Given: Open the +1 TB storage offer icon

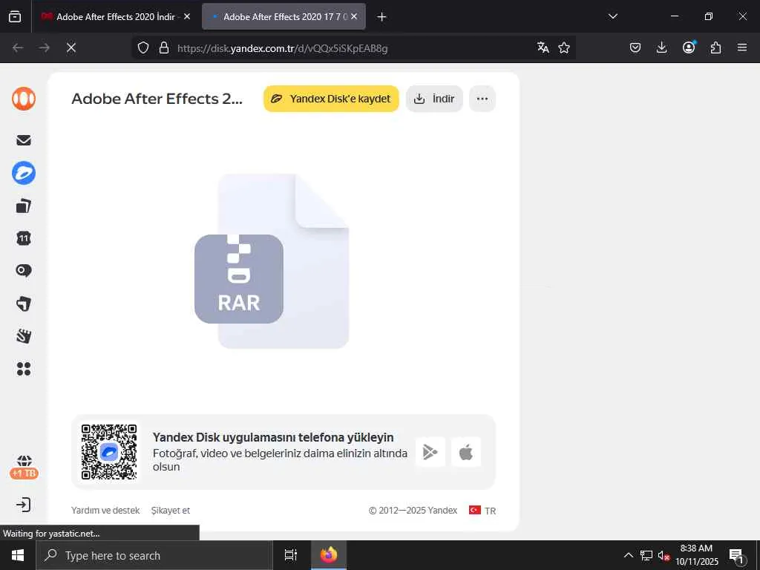Looking at the screenshot, I should (24, 468).
